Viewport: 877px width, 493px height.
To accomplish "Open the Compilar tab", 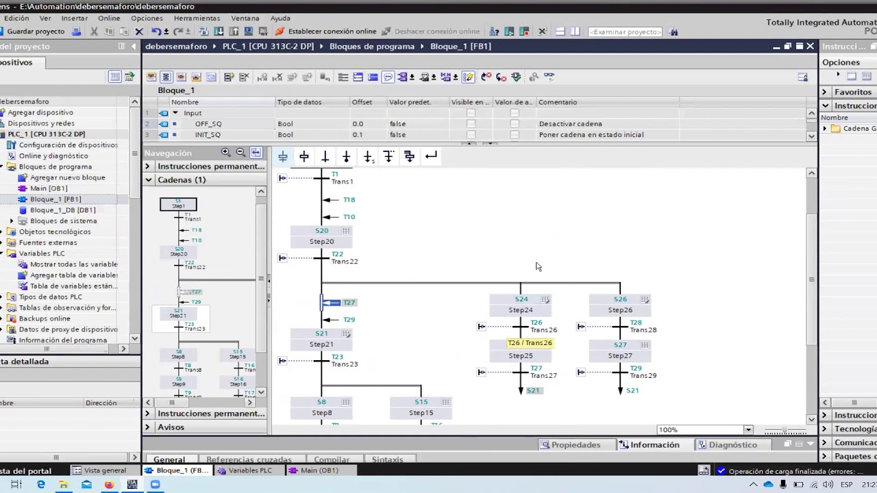I will (332, 459).
